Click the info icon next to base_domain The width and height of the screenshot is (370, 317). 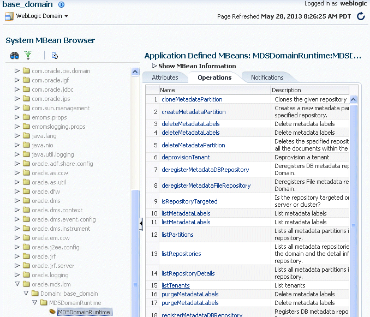click(x=61, y=4)
